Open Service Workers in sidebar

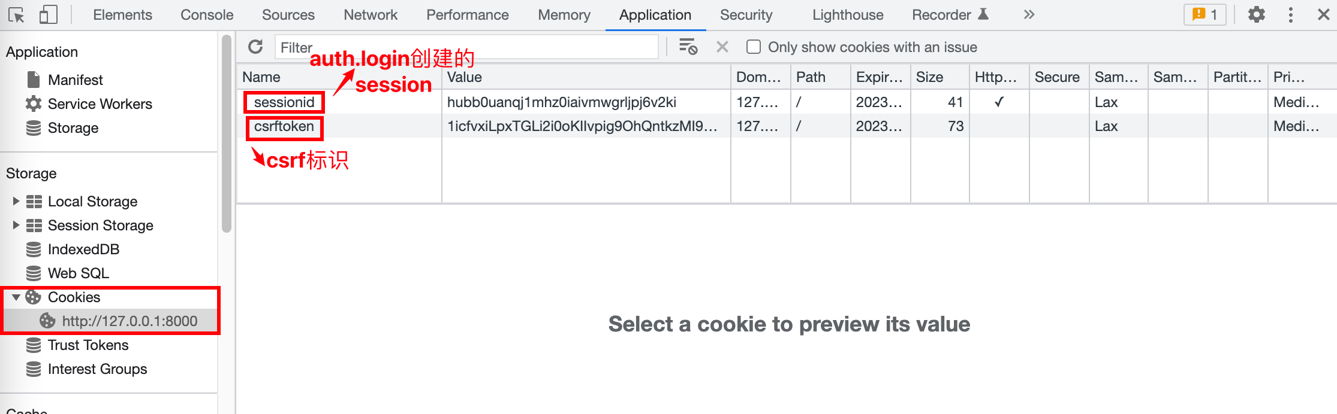pyautogui.click(x=100, y=104)
